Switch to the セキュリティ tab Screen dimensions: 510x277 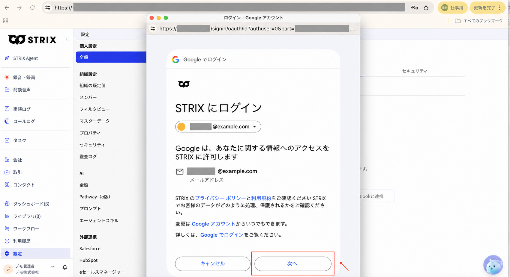point(415,71)
